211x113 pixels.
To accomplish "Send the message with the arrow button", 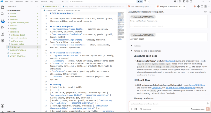I will (208, 109).
